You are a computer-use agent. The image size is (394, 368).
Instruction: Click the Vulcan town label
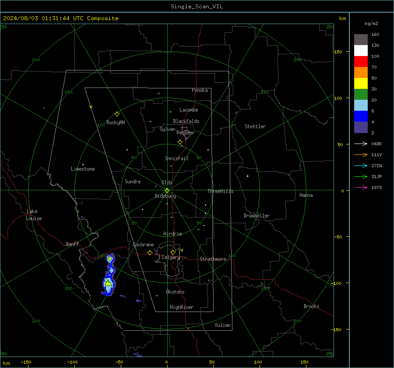tap(222, 325)
